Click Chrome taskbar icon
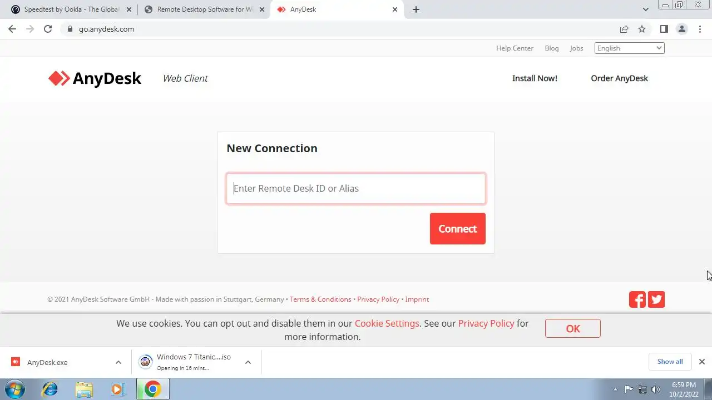This screenshot has width=712, height=400. pyautogui.click(x=153, y=389)
